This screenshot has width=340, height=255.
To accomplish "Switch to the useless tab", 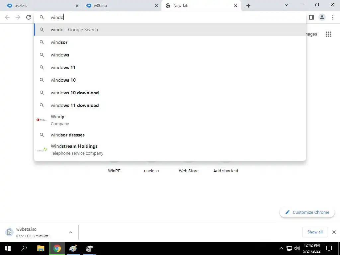I will coord(41,6).
